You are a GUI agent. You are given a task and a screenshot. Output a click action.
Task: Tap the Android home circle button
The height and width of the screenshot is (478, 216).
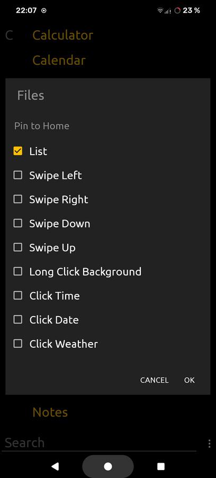[108, 466]
